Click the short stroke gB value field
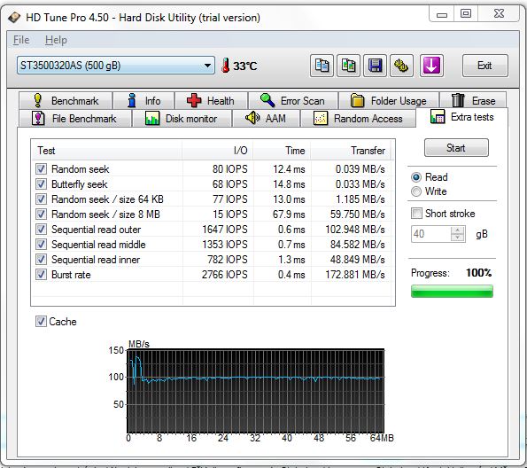This screenshot has height=468, width=527. click(431, 234)
